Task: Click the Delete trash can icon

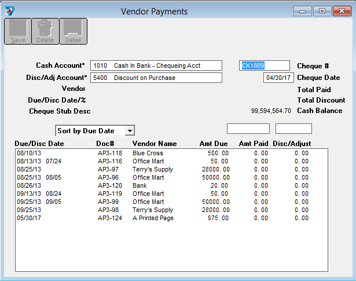Action: pyautogui.click(x=45, y=31)
